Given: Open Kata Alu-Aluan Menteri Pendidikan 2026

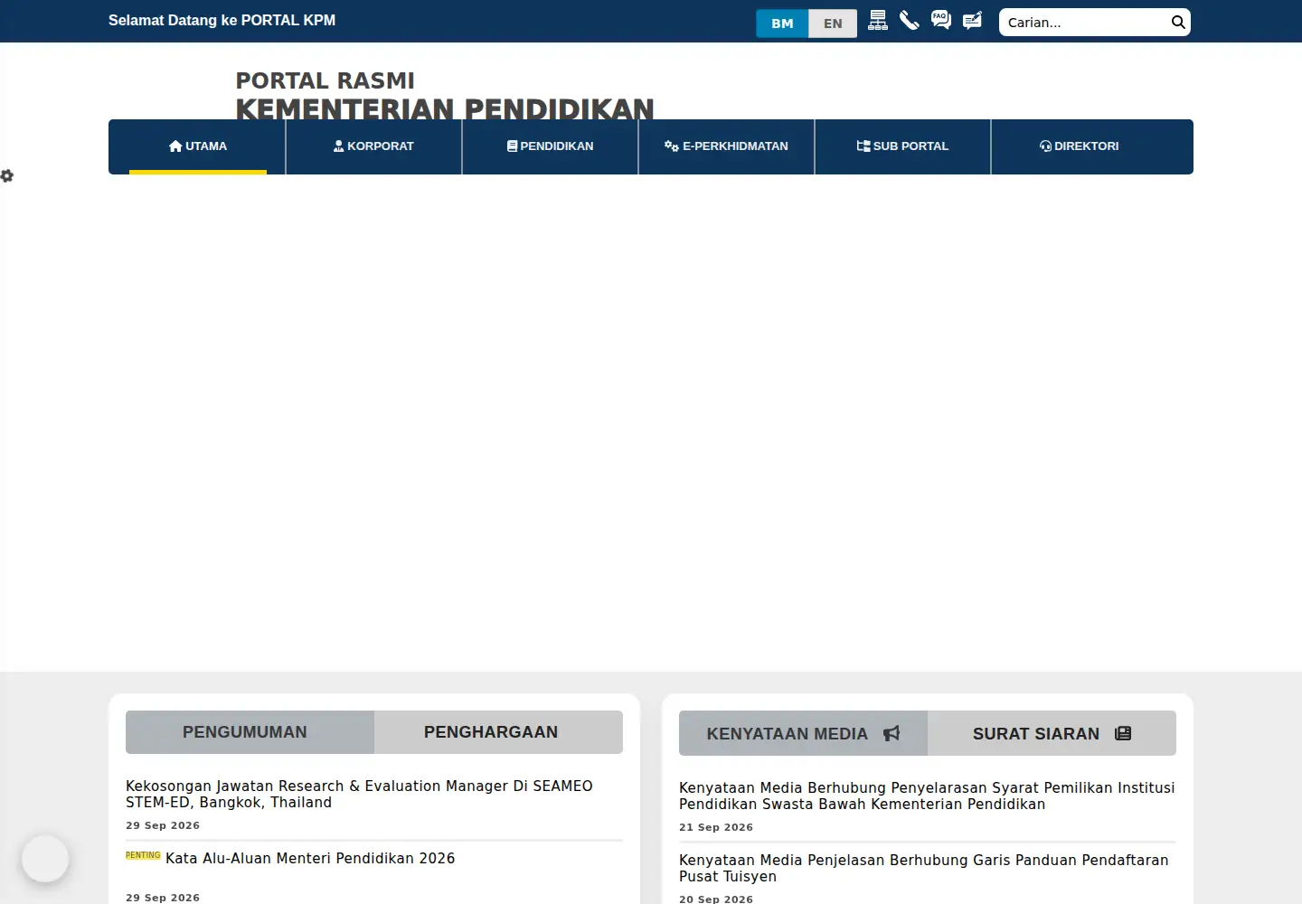Looking at the screenshot, I should click(x=310, y=859).
